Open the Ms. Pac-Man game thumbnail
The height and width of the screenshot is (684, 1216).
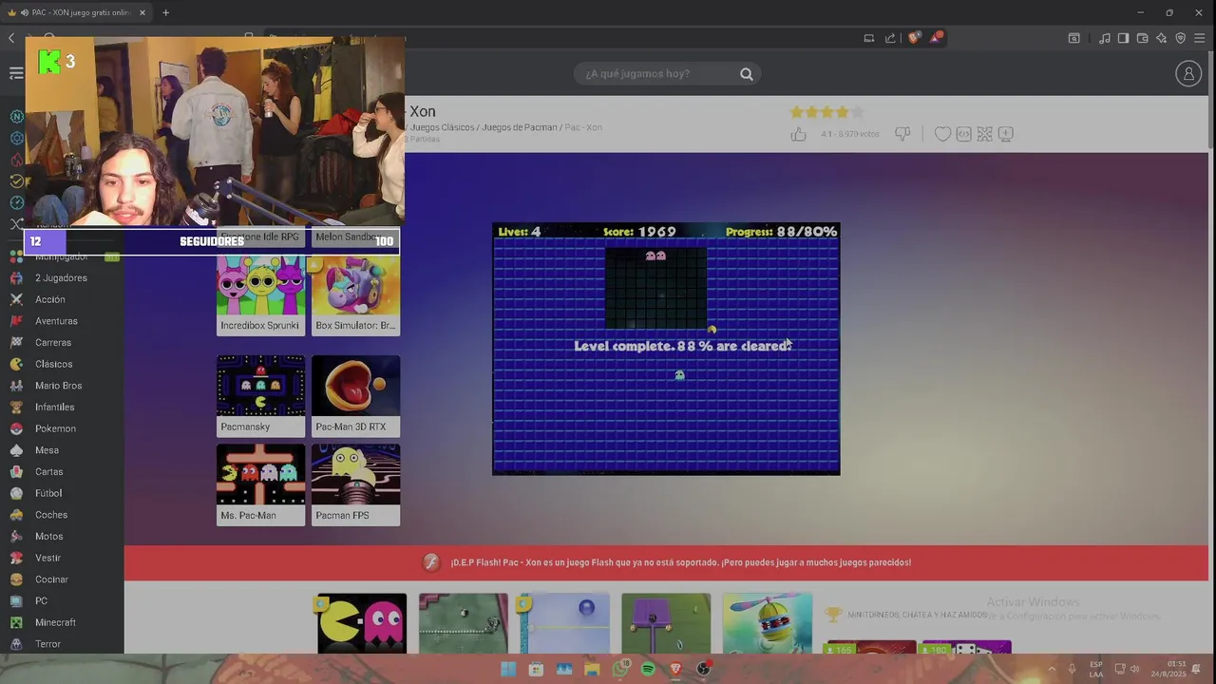click(260, 484)
